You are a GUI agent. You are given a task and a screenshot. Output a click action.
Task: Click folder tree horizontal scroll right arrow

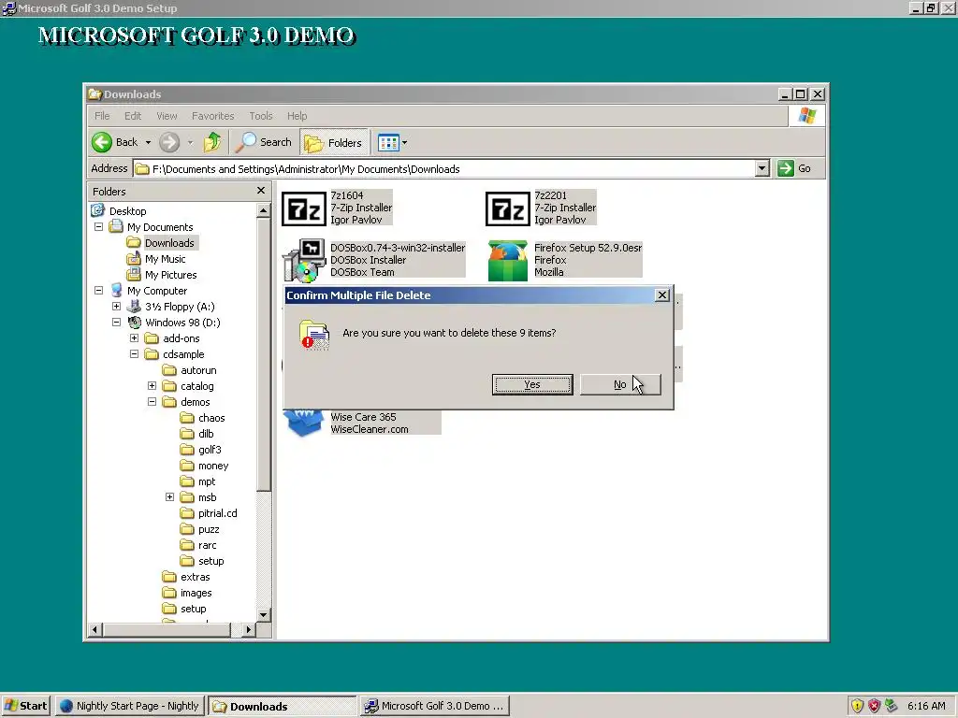tap(249, 629)
